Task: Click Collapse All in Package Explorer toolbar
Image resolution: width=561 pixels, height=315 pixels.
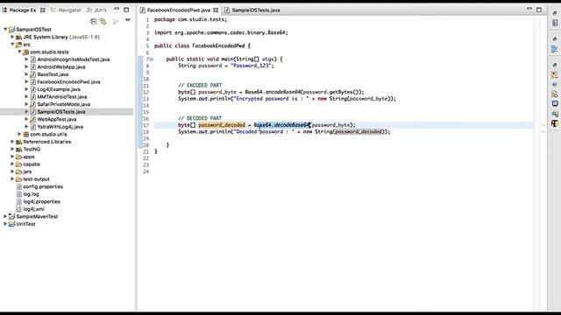Action: click(94, 21)
